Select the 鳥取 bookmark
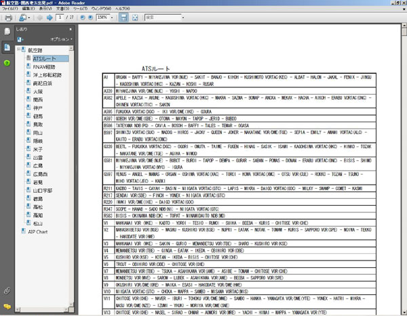 click(x=38, y=125)
